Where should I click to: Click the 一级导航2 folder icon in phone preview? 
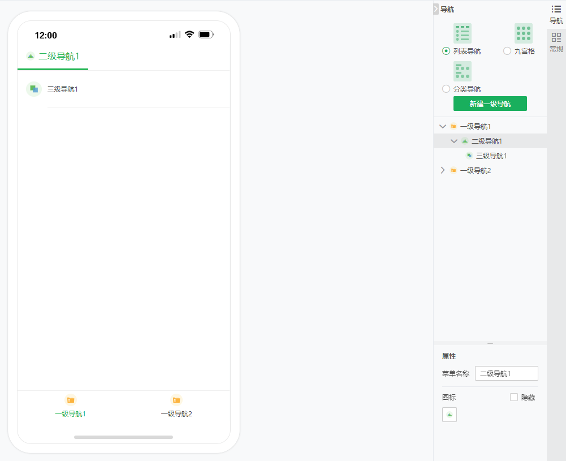[176, 399]
